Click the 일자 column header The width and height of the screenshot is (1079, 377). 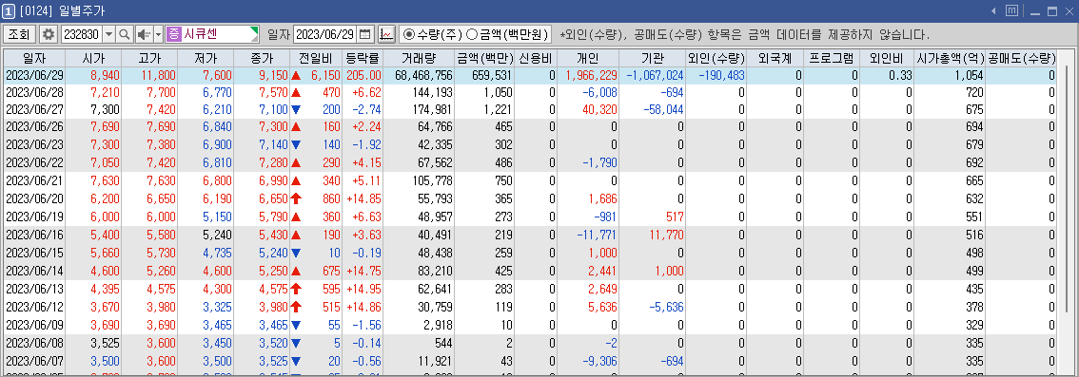click(x=33, y=58)
